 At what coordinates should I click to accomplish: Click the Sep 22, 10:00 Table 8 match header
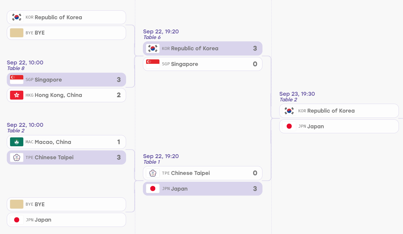tap(25, 65)
